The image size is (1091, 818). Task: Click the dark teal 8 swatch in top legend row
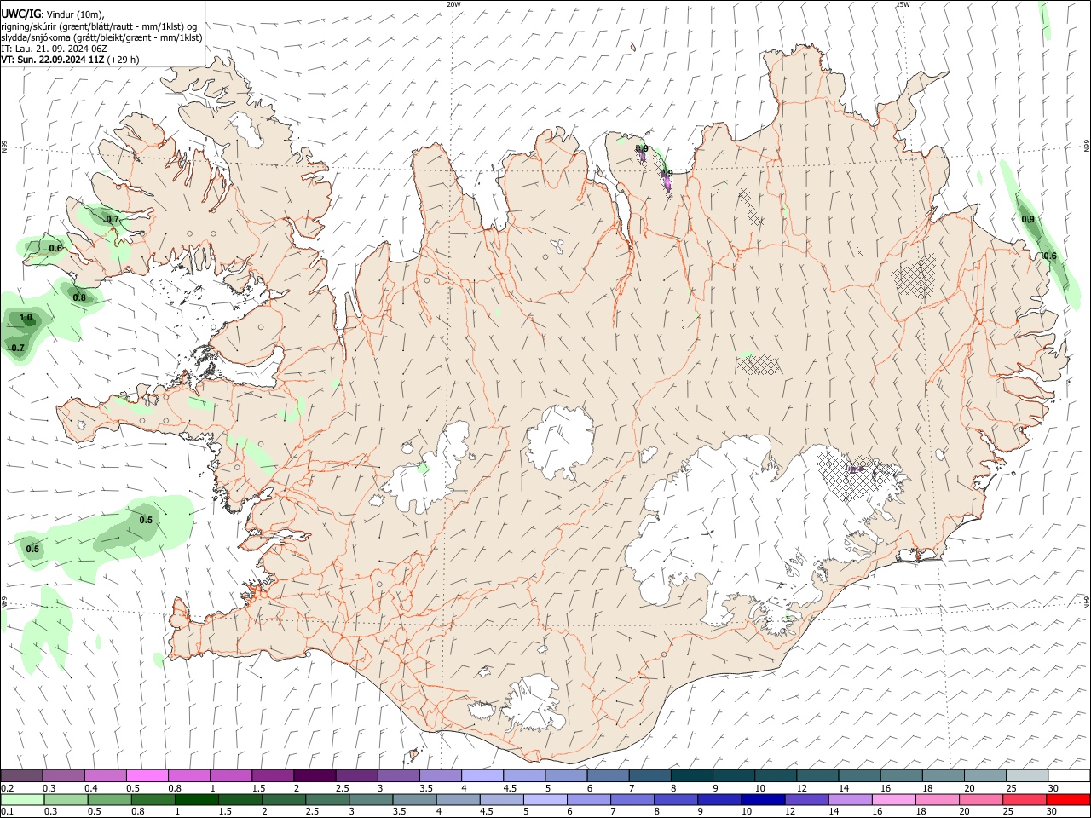click(691, 775)
